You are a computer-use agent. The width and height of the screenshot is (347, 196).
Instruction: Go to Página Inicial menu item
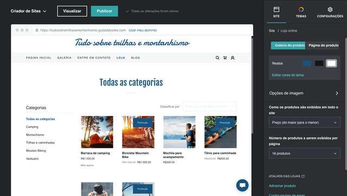[x=38, y=58]
